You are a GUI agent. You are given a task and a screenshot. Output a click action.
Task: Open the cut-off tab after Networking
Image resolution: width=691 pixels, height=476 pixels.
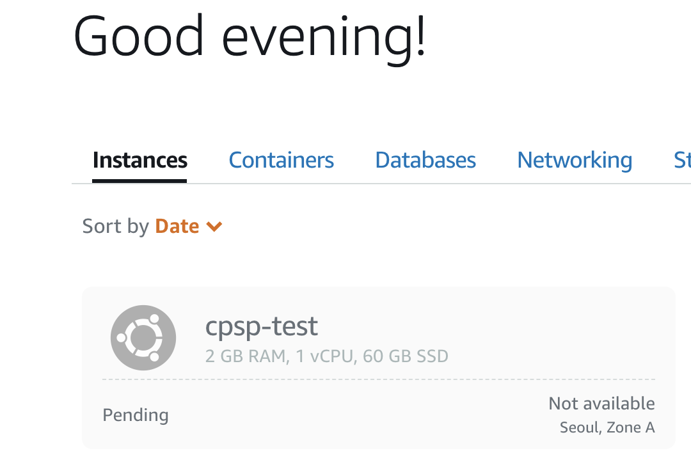pyautogui.click(x=682, y=160)
